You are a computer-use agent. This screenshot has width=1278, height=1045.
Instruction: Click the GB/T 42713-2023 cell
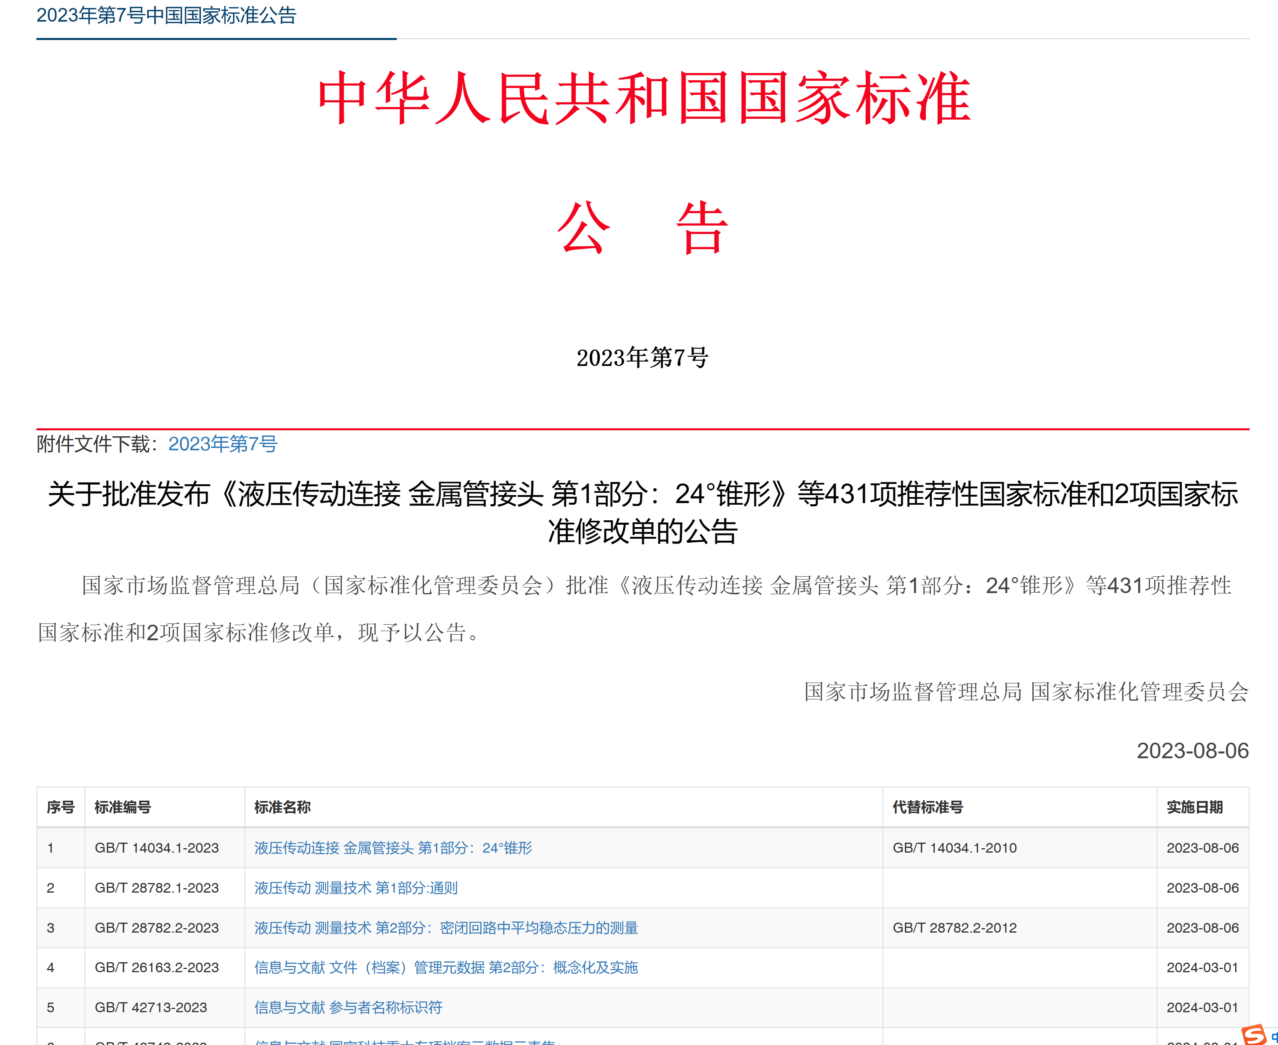150,1007
